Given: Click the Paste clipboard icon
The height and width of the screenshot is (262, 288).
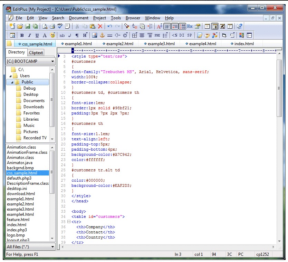Looking at the screenshot, I should (93, 26).
